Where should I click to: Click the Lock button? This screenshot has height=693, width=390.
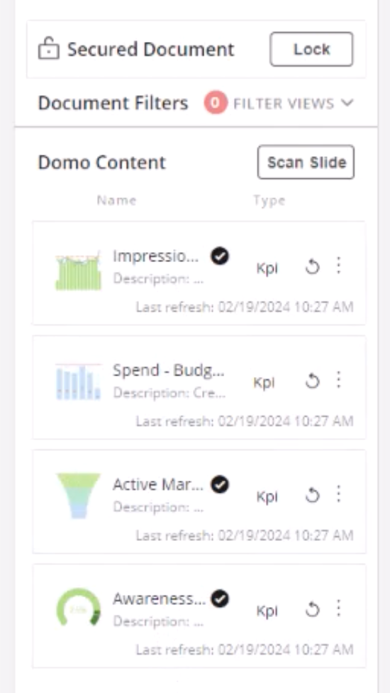(x=311, y=49)
